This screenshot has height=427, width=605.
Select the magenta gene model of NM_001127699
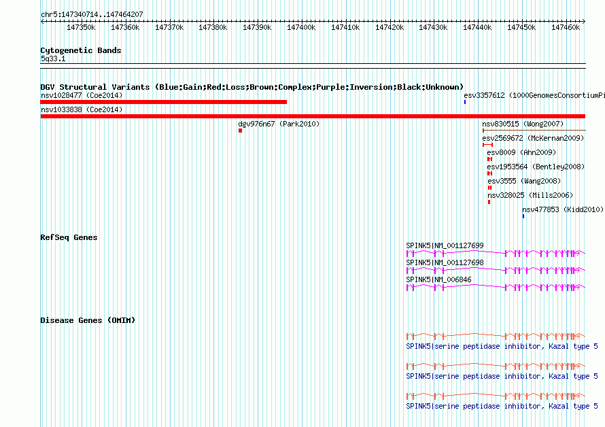pyautogui.click(x=496, y=253)
